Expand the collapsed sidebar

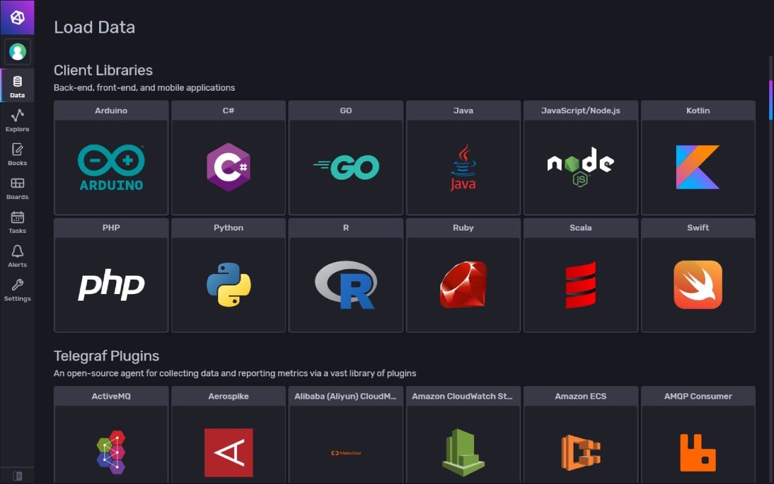pyautogui.click(x=17, y=476)
